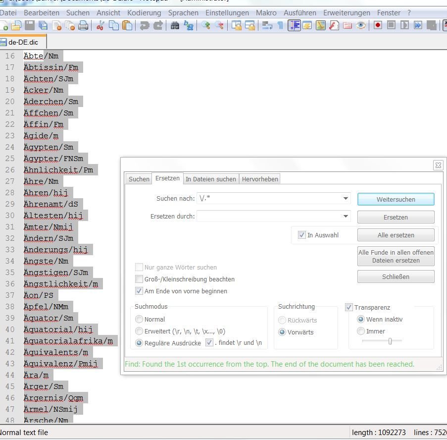
Task: Stop macro recording with the square icon
Action: pos(391,26)
